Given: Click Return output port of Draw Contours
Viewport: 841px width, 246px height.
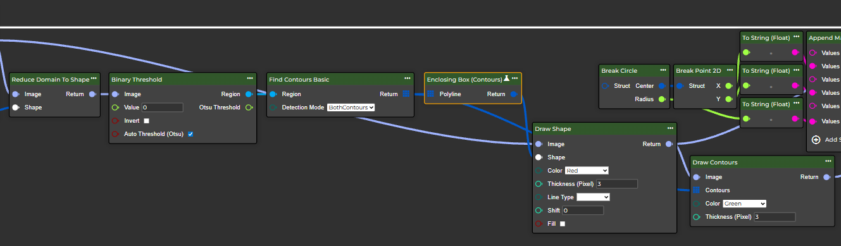Looking at the screenshot, I should coord(826,177).
